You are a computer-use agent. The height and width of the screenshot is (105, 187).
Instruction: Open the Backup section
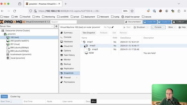(67, 64)
